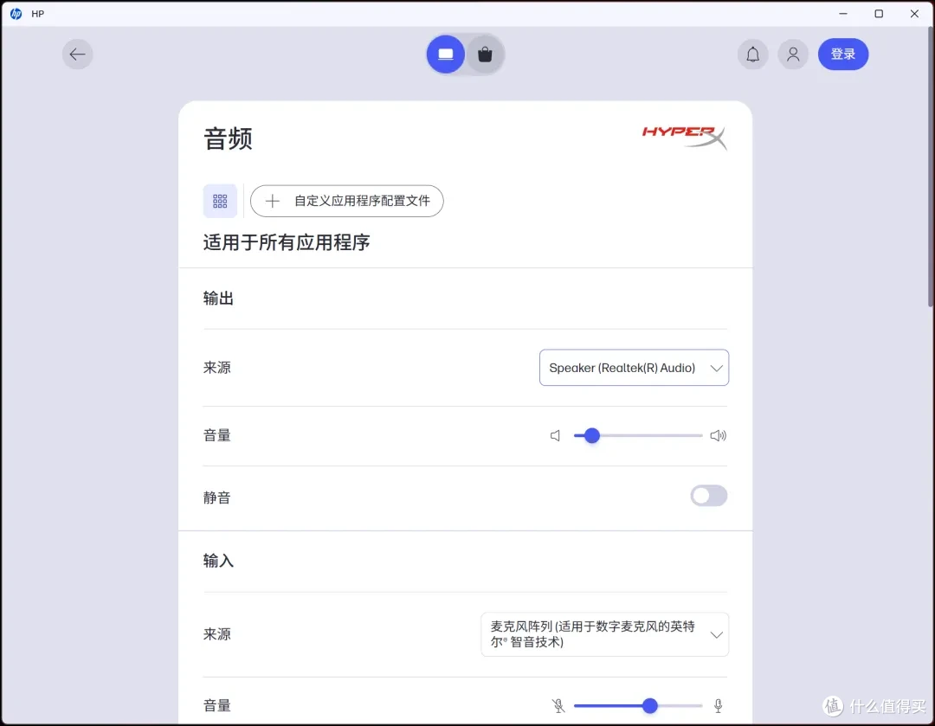The height and width of the screenshot is (726, 935).
Task: Open output source Speaker dropdown
Action: click(x=634, y=368)
